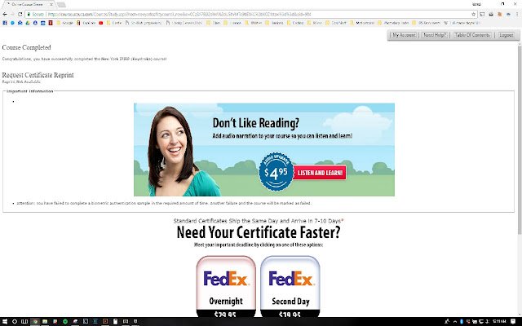Open Cortana search circle on taskbar
The height and width of the screenshot is (326, 522).
coord(15,321)
